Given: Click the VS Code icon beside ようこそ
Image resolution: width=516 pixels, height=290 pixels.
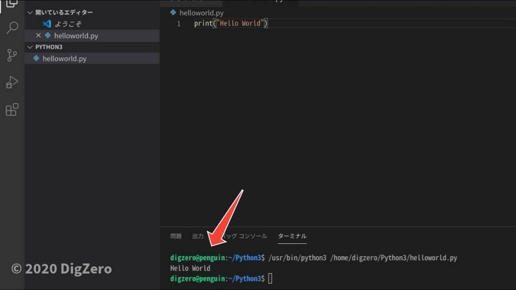Looking at the screenshot, I should coord(47,24).
